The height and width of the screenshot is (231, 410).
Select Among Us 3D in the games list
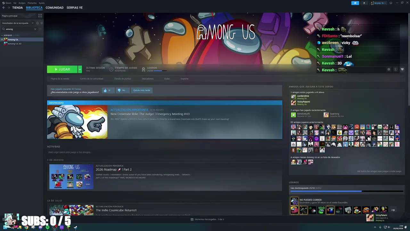coord(22,44)
